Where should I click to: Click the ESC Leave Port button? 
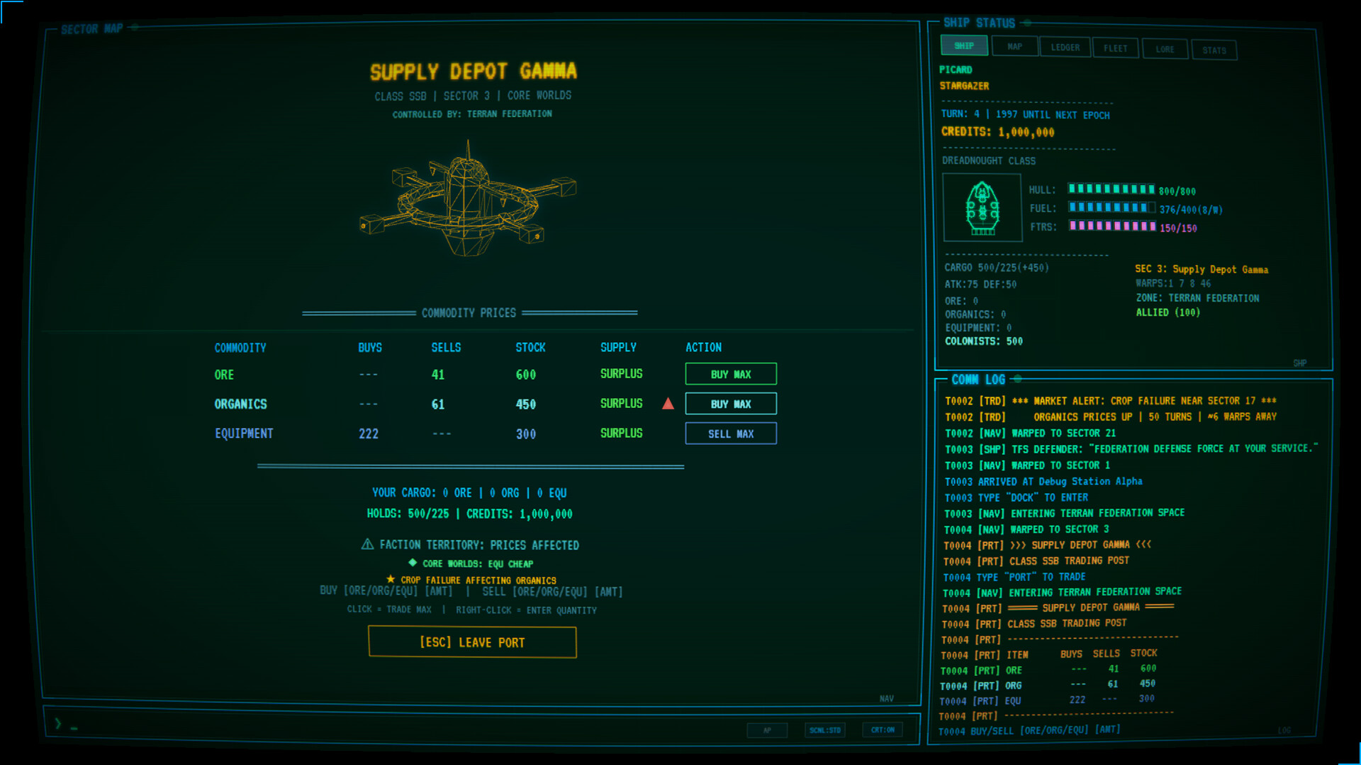pos(472,642)
